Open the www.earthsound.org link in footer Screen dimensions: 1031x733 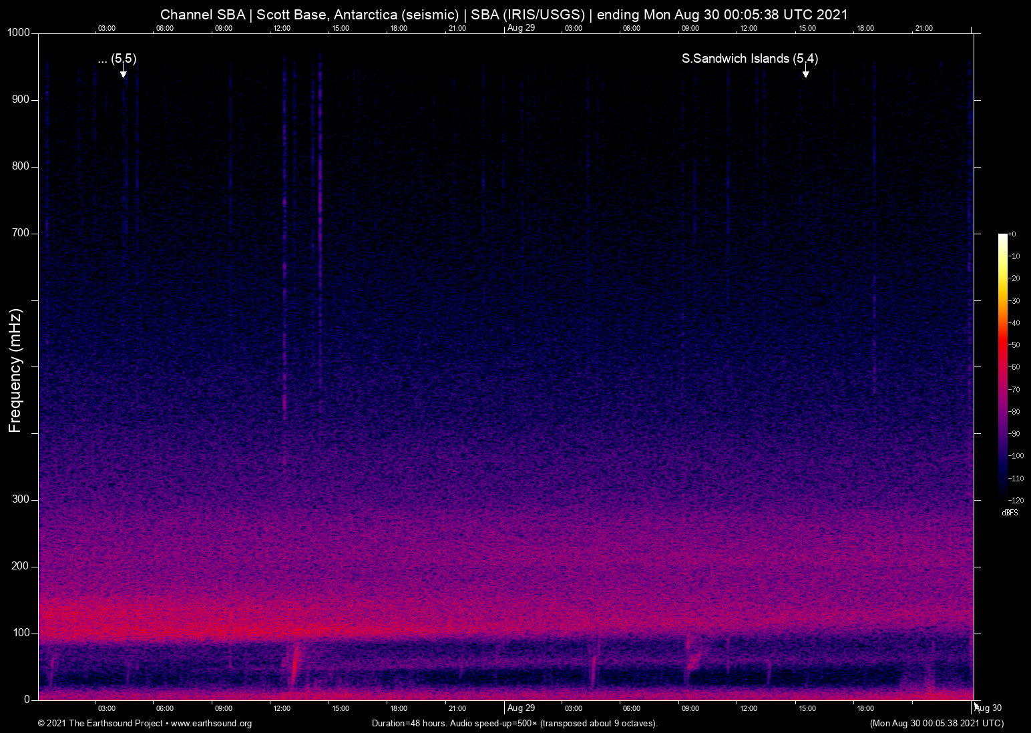(211, 724)
